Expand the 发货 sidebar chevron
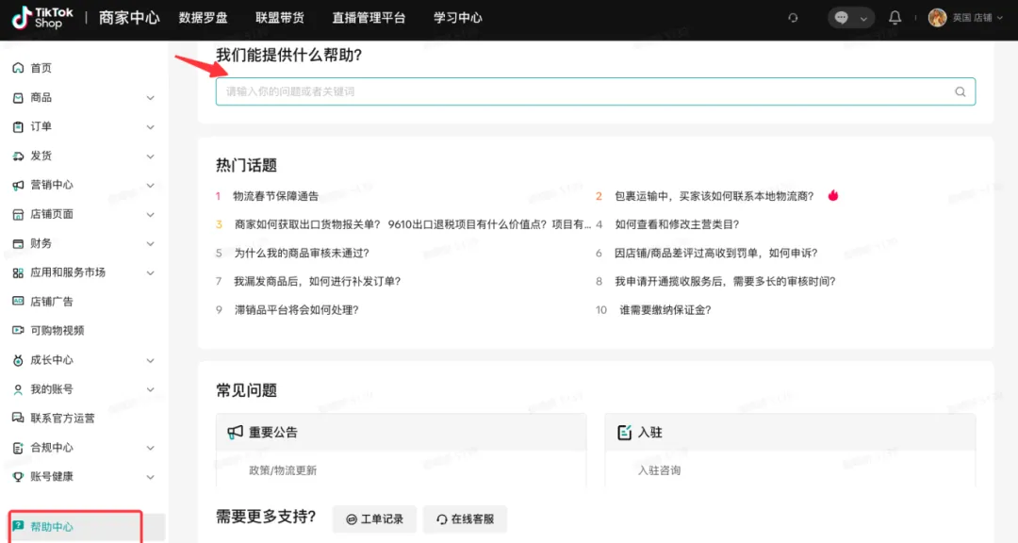Image resolution: width=1018 pixels, height=543 pixels. 150,156
